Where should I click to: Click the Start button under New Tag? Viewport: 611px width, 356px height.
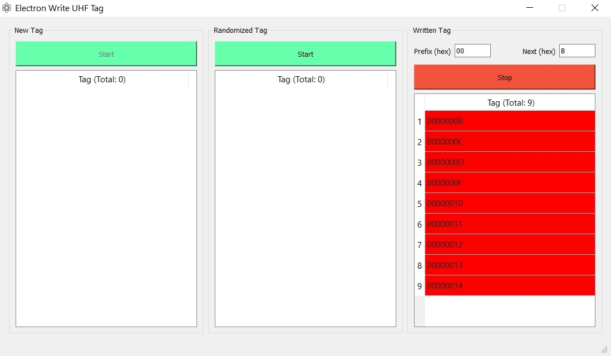[x=106, y=54]
